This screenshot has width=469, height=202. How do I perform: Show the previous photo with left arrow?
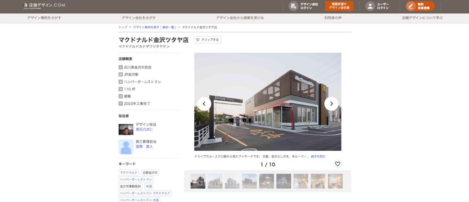(204, 104)
